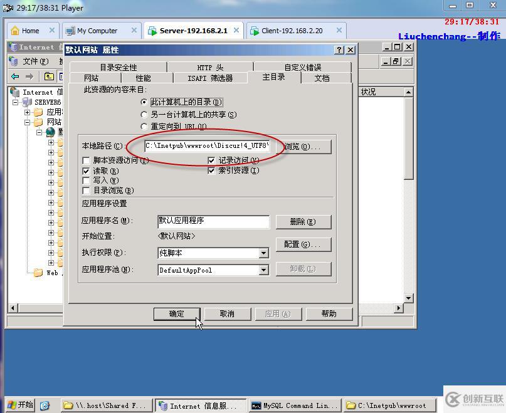Screen dimensions: 506x413
Task: Click the 本地路径 input field
Action: click(207, 146)
